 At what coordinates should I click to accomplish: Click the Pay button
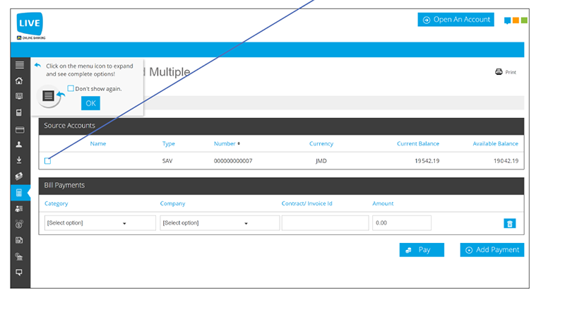click(422, 250)
